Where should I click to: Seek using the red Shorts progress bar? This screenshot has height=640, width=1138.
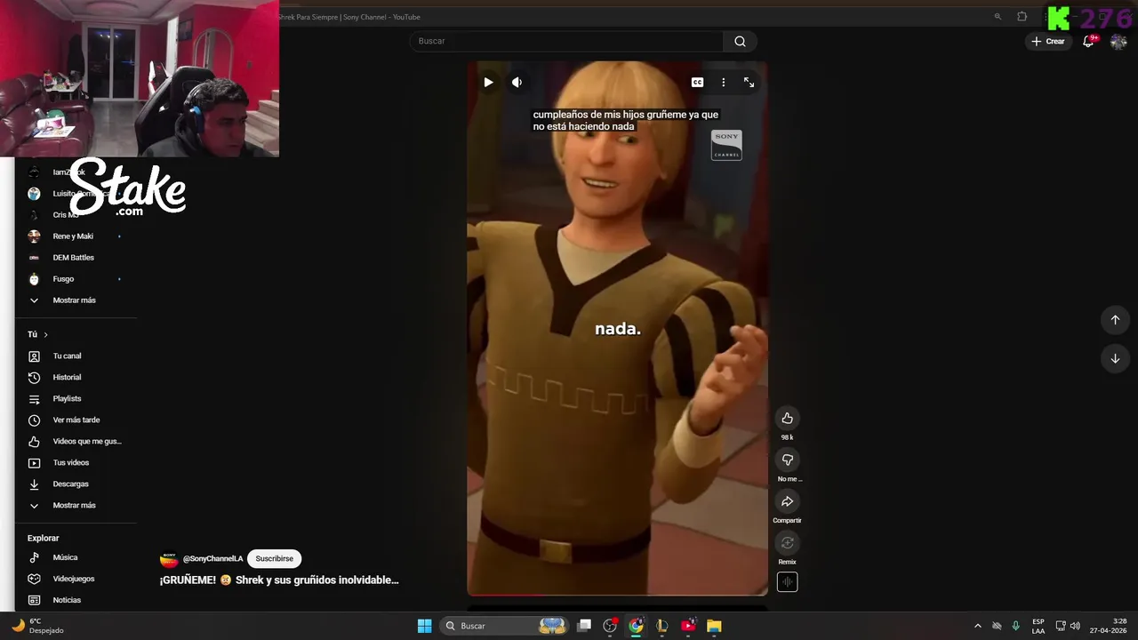[617, 594]
